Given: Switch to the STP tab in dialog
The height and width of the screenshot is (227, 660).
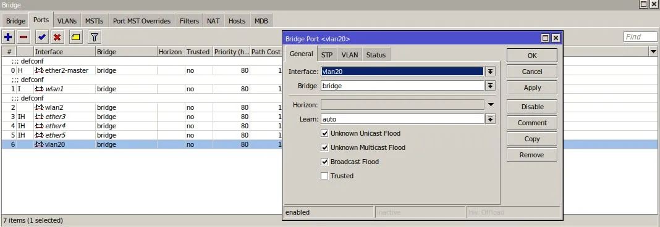Looking at the screenshot, I should coord(327,55).
